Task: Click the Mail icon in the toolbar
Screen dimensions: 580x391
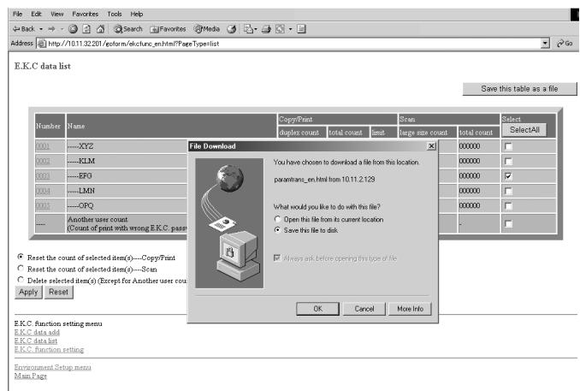Action: point(248,29)
